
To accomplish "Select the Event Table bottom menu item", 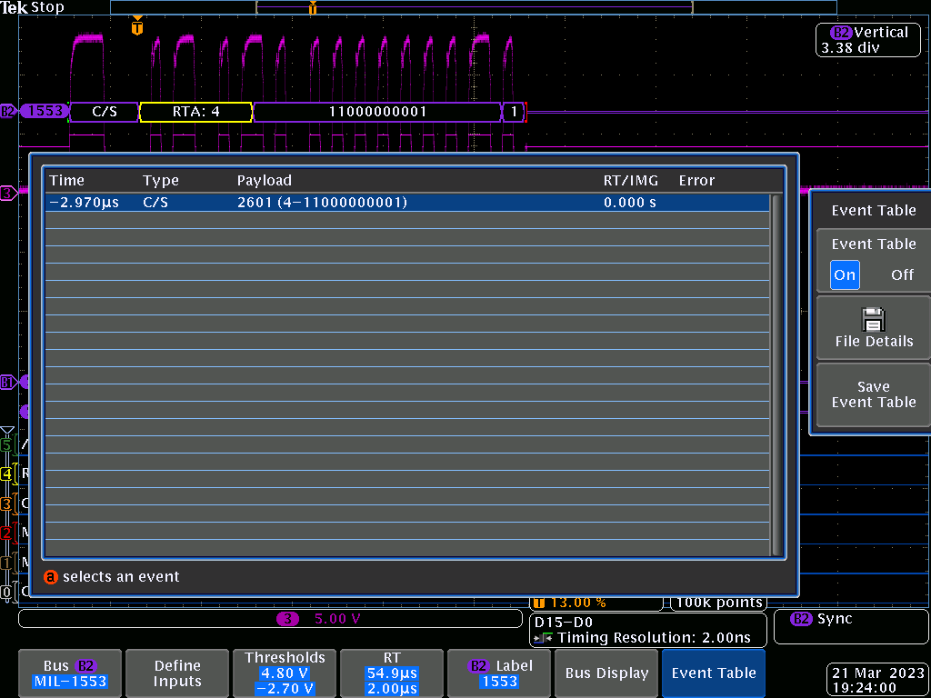I will (x=714, y=673).
